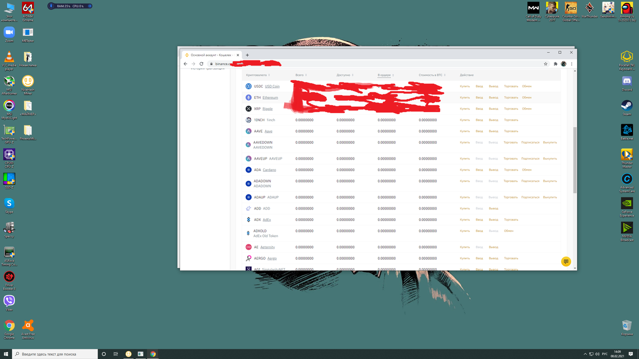Open Cyberpunk 2077 desktop shortcut

552,11
